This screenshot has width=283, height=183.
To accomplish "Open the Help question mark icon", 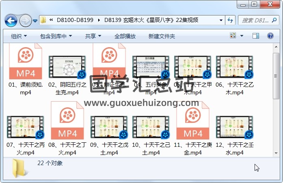I will tap(270, 36).
